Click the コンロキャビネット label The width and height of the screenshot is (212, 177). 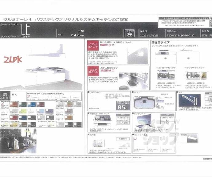(x=167, y=67)
